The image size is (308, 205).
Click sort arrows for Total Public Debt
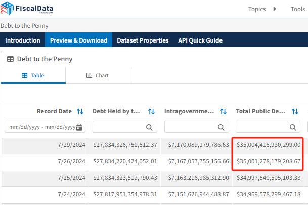pyautogui.click(x=295, y=111)
